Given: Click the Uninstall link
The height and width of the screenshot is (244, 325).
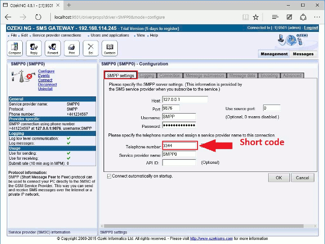Looking at the screenshot, I should point(45,89).
